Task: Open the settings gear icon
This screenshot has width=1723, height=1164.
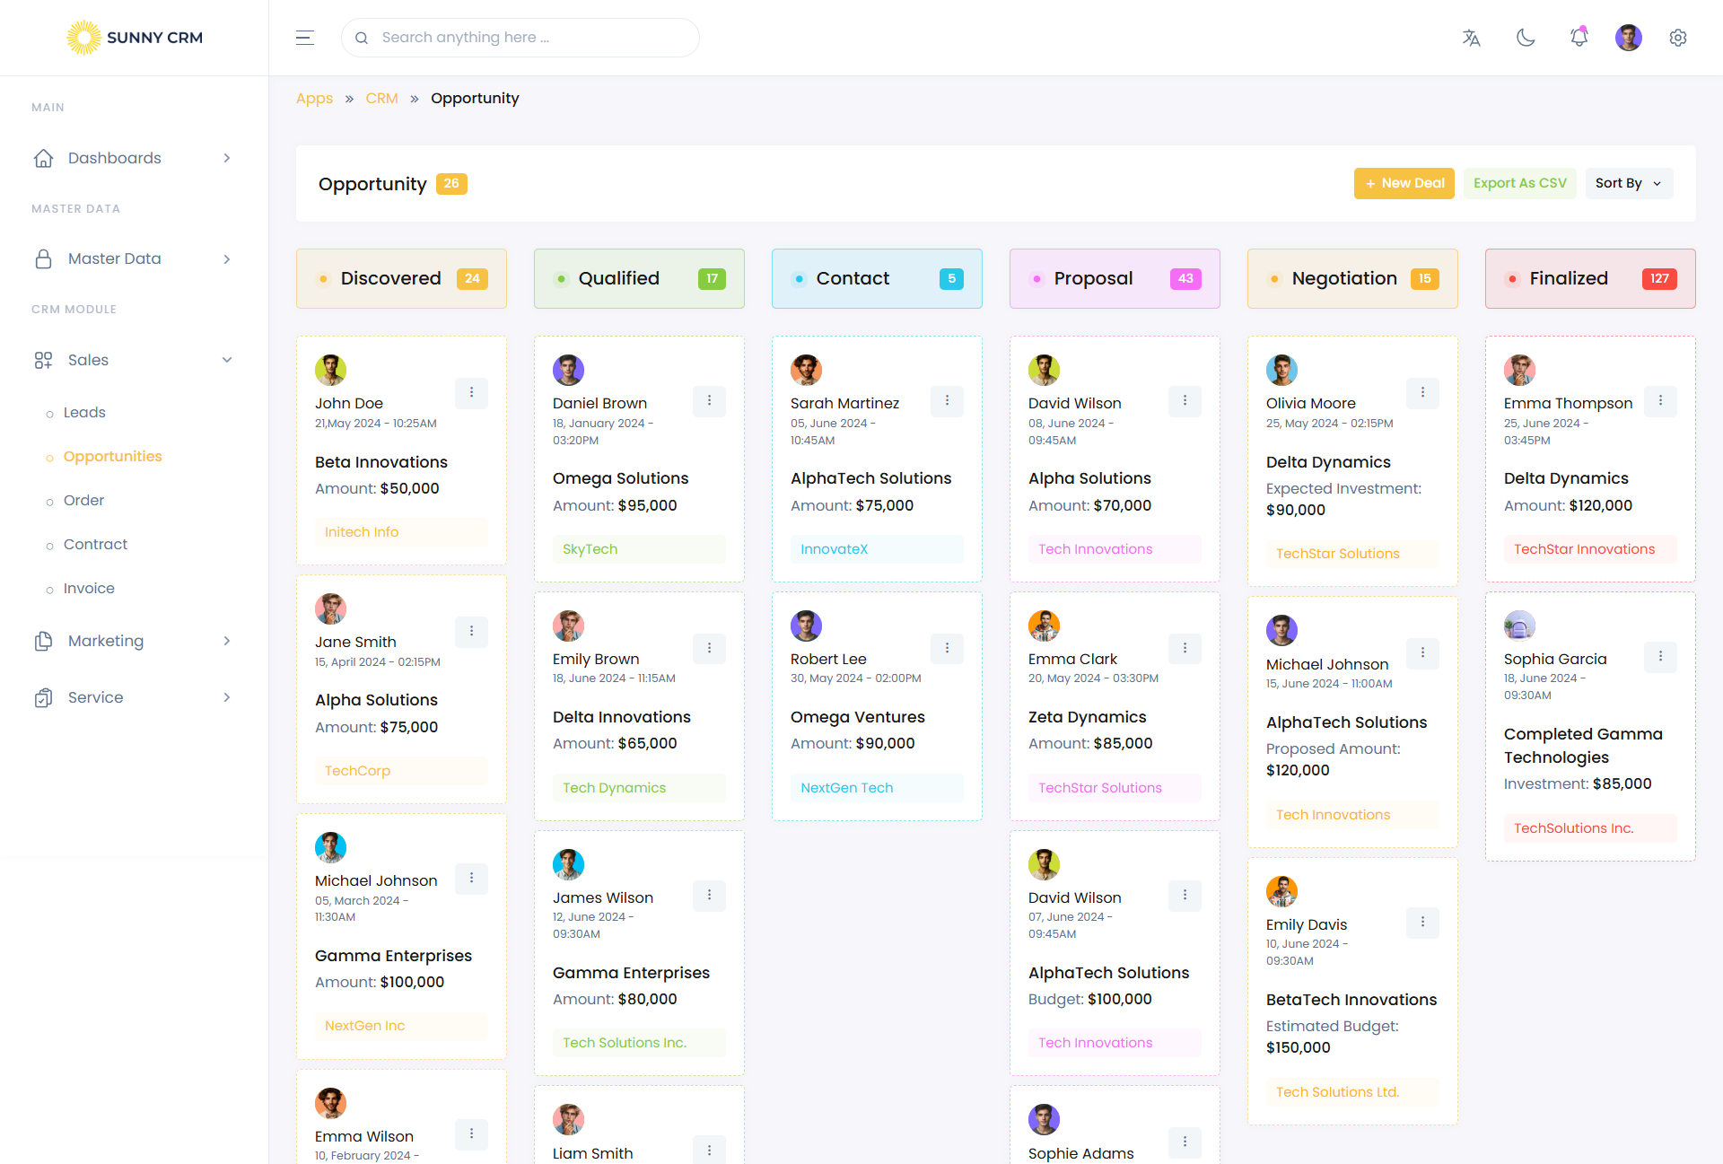Action: pyautogui.click(x=1678, y=38)
